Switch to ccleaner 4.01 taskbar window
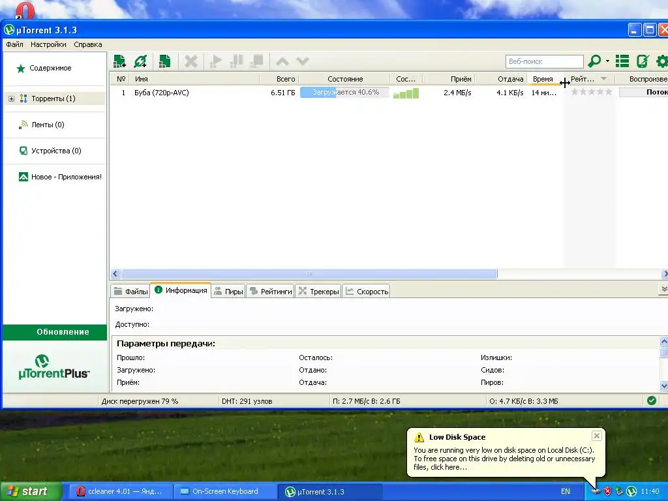Image resolution: width=668 pixels, height=501 pixels. point(121,492)
